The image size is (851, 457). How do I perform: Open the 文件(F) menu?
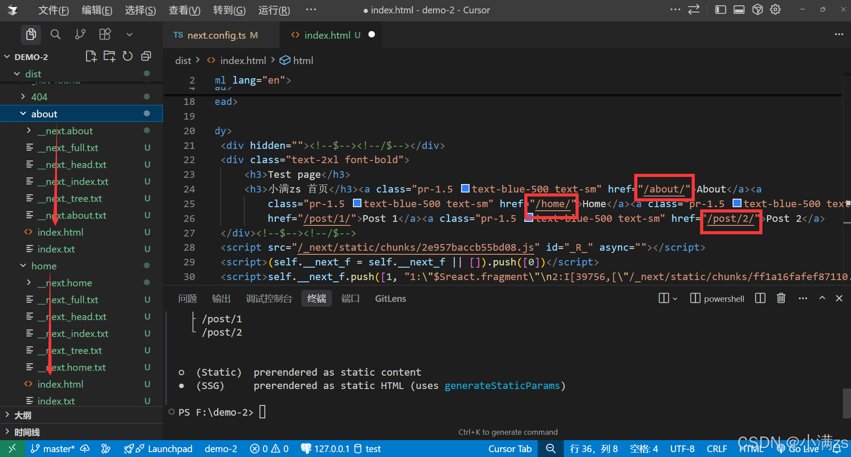tap(53, 10)
